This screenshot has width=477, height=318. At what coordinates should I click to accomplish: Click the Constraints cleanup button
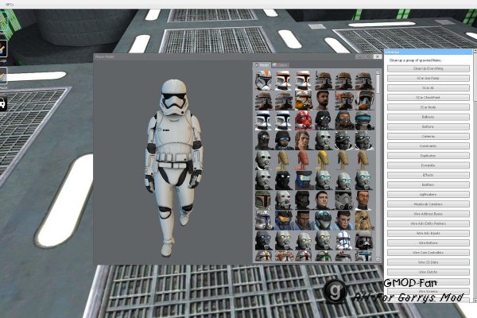(428, 146)
